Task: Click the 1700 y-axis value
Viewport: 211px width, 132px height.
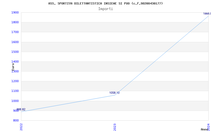Action: (x=15, y=32)
